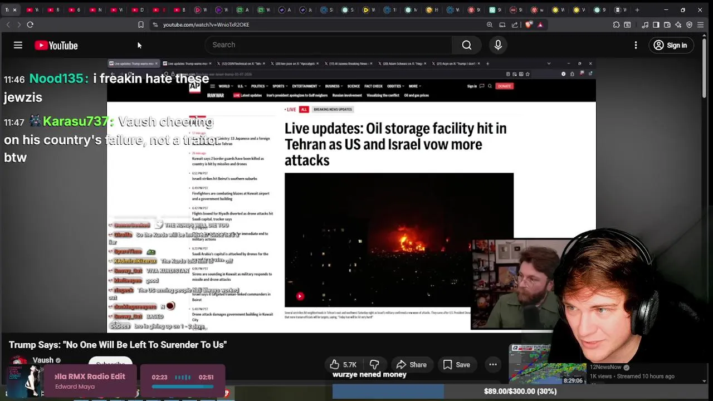Open Russian involvement link on AP page
The image size is (713, 401).
tap(347, 95)
